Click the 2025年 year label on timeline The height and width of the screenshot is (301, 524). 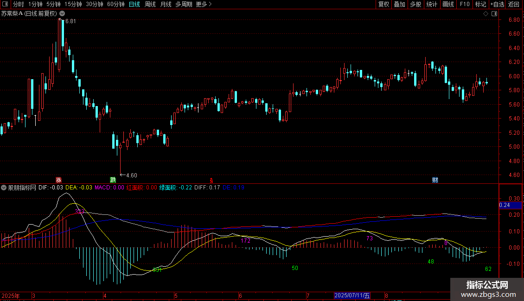pyautogui.click(x=11, y=295)
